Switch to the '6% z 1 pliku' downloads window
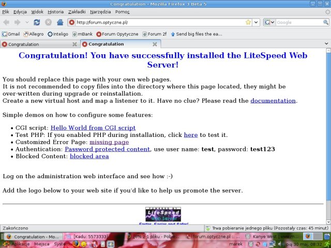The height and width of the screenshot is (248, 331). (x=153, y=237)
